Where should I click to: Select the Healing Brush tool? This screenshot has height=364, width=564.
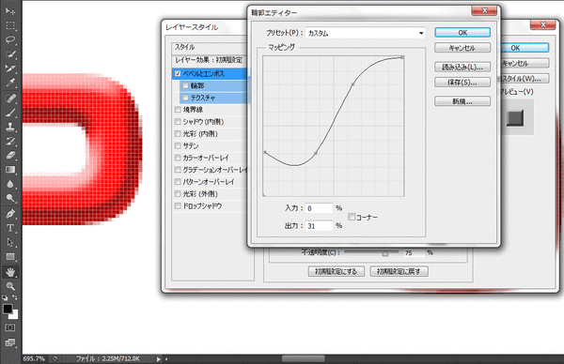[x=10, y=98]
